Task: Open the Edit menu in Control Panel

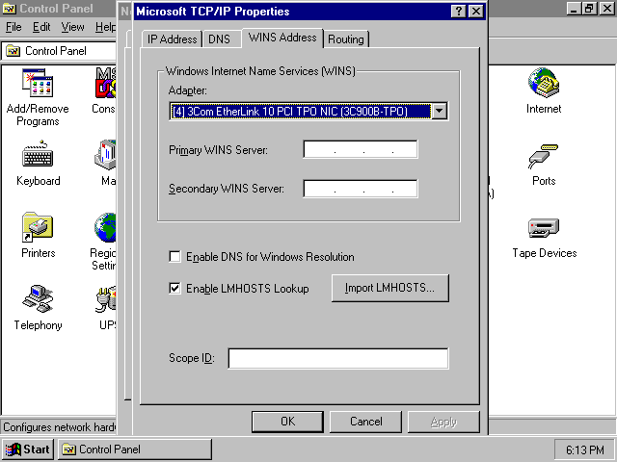Action: [41, 27]
